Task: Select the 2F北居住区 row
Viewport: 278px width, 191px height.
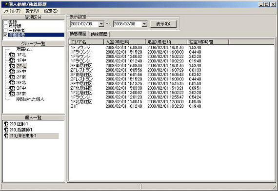Action: 136,88
